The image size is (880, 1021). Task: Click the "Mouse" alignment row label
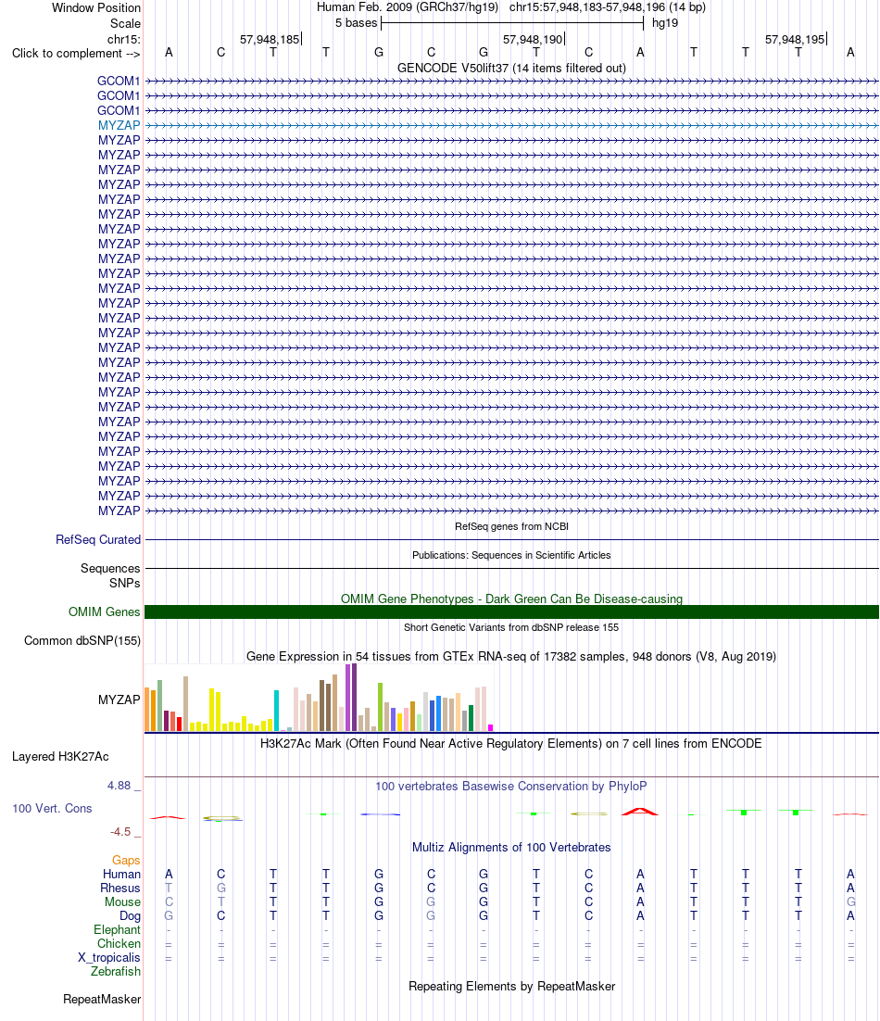(x=123, y=901)
